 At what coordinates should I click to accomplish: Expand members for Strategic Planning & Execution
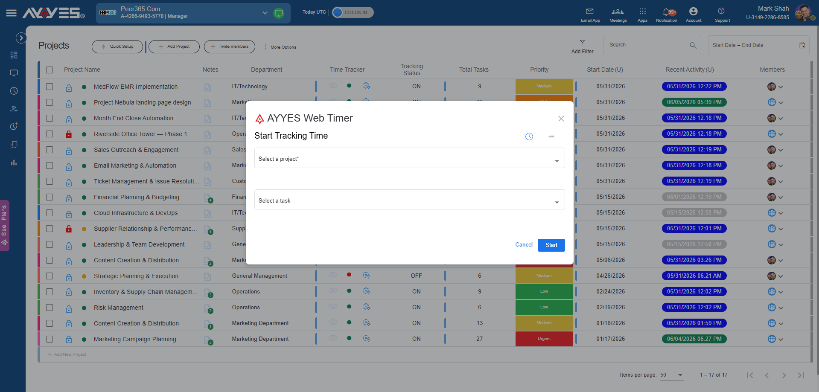click(781, 276)
